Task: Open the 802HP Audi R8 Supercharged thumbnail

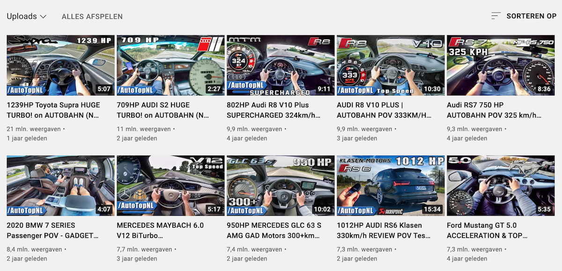Action: click(x=281, y=65)
